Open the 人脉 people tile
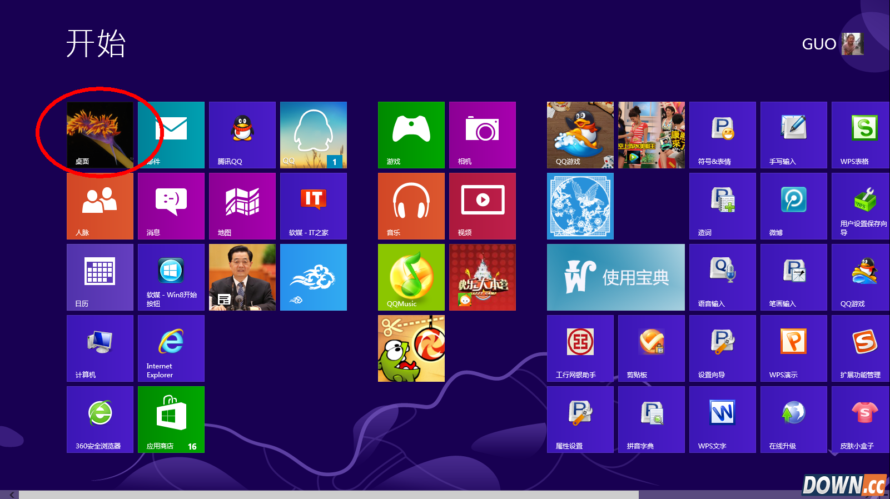The width and height of the screenshot is (890, 499). 100,206
